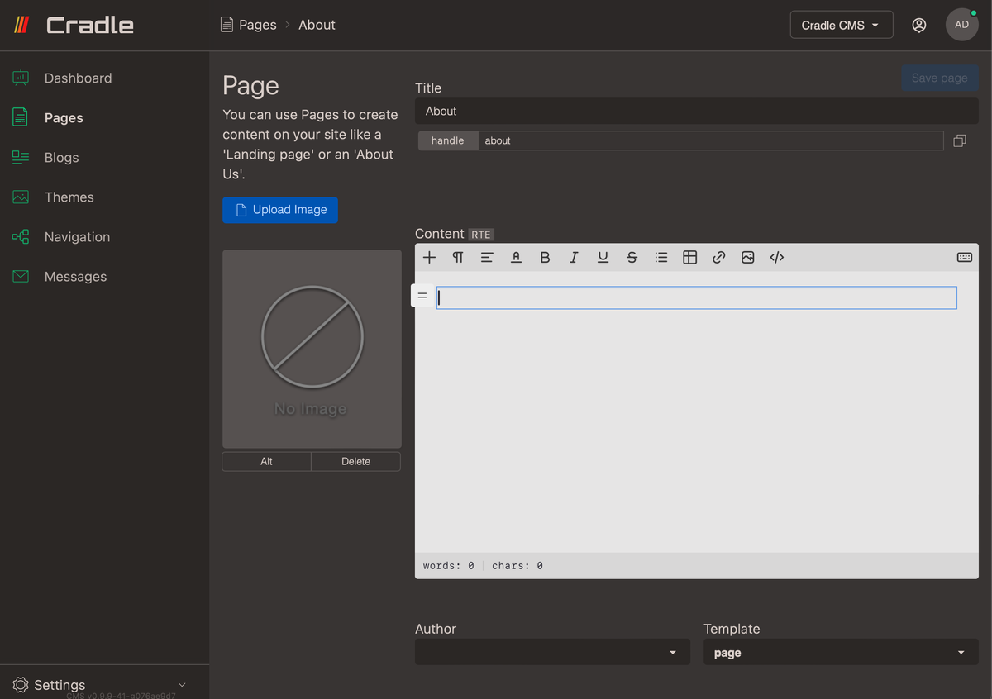Screen dimensions: 992x699
Task: Insert a hyperlink in the editor
Action: click(718, 257)
